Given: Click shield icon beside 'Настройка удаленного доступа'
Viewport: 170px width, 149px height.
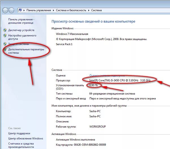Looking at the screenshot, I should (x=5, y=35).
